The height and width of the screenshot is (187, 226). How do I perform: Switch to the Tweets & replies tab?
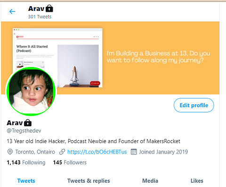pyautogui.click(x=89, y=181)
